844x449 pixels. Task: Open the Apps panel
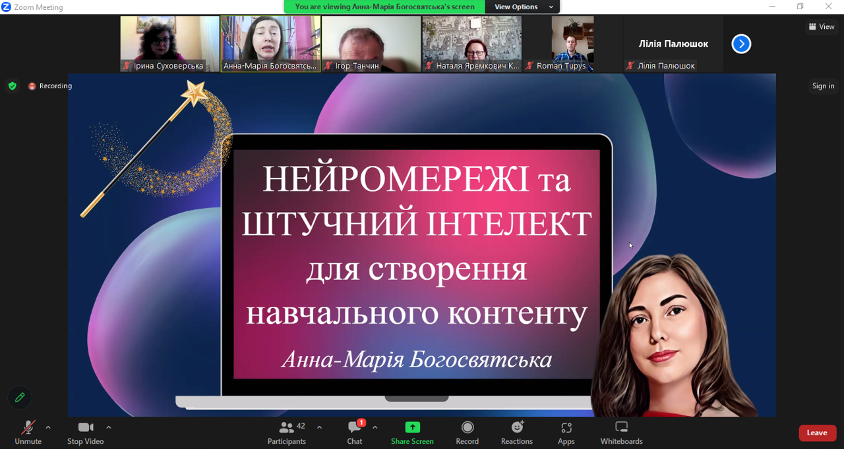pyautogui.click(x=566, y=433)
